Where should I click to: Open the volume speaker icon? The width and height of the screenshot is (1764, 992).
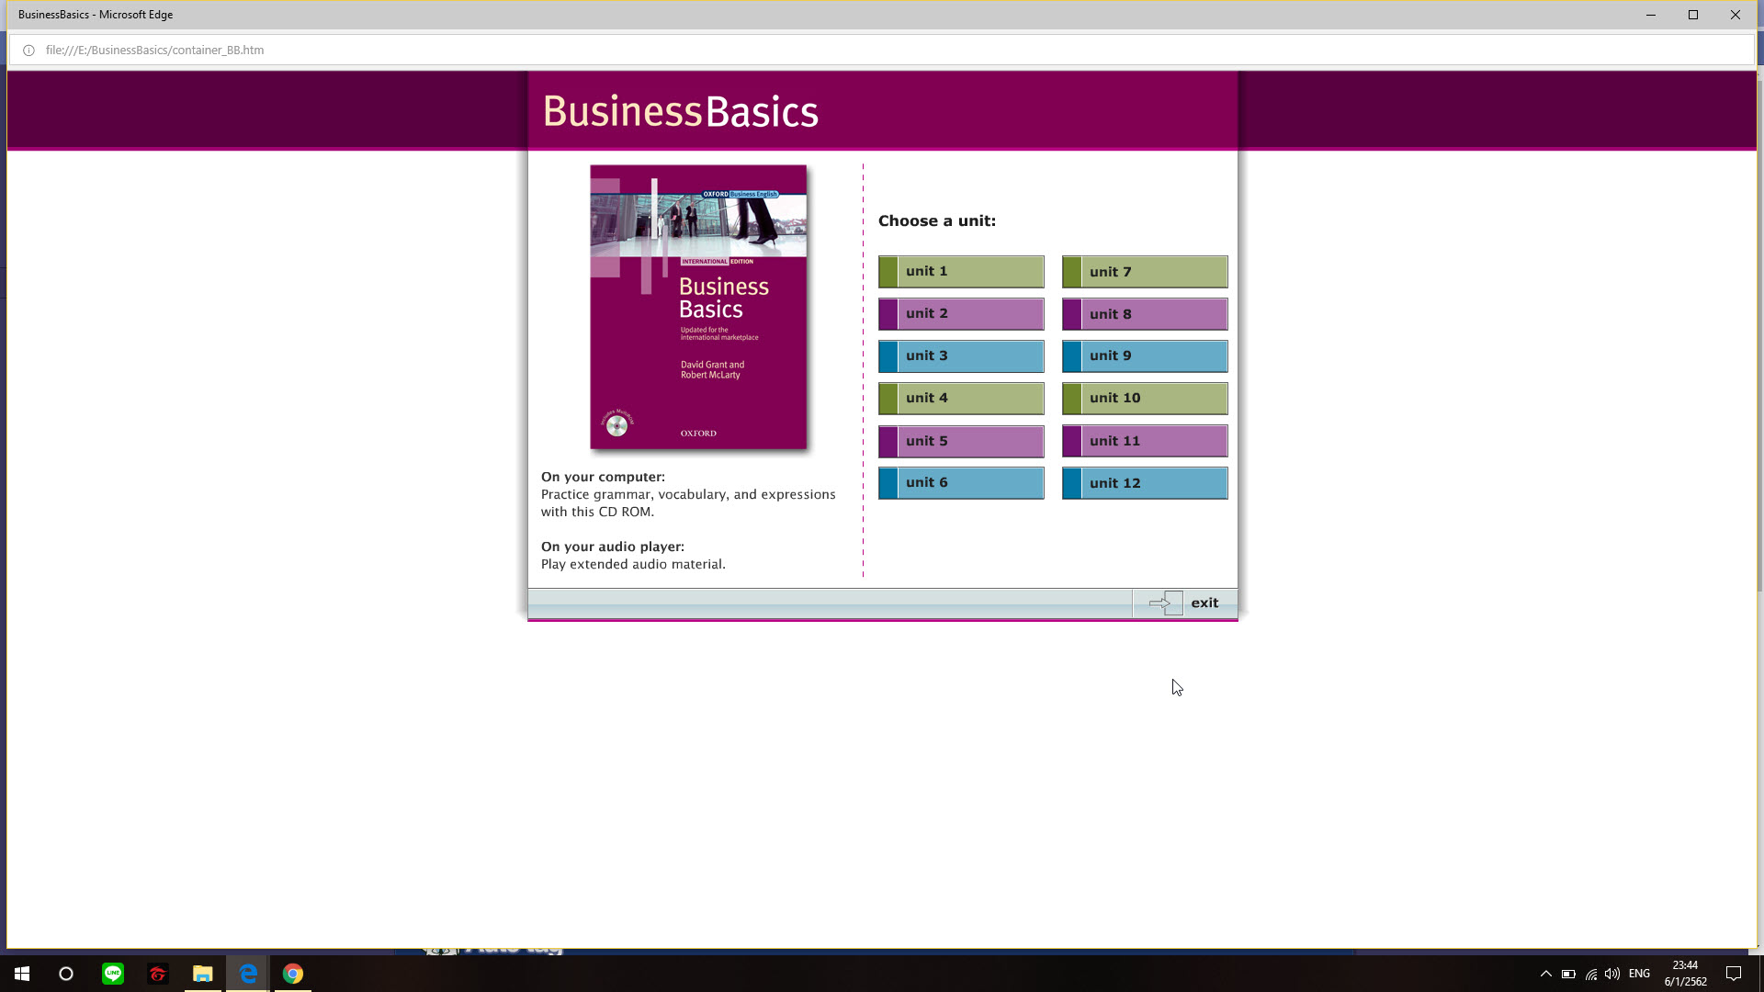(1612, 974)
